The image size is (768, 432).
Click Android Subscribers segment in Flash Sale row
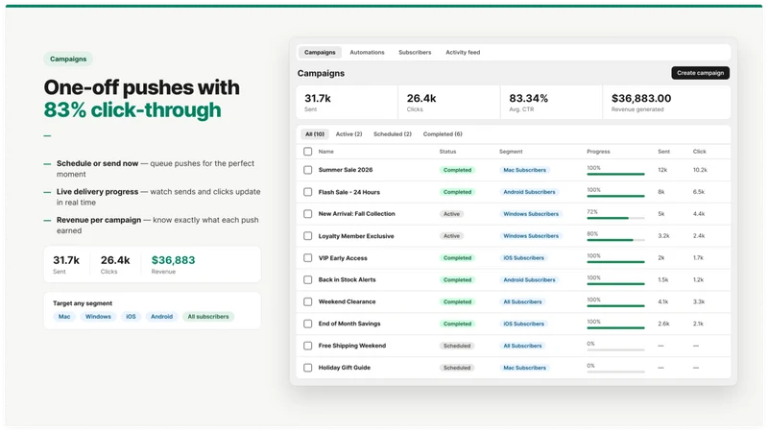pos(530,192)
